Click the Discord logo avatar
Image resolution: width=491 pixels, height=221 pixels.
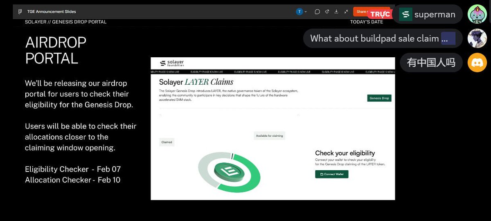tap(477, 63)
